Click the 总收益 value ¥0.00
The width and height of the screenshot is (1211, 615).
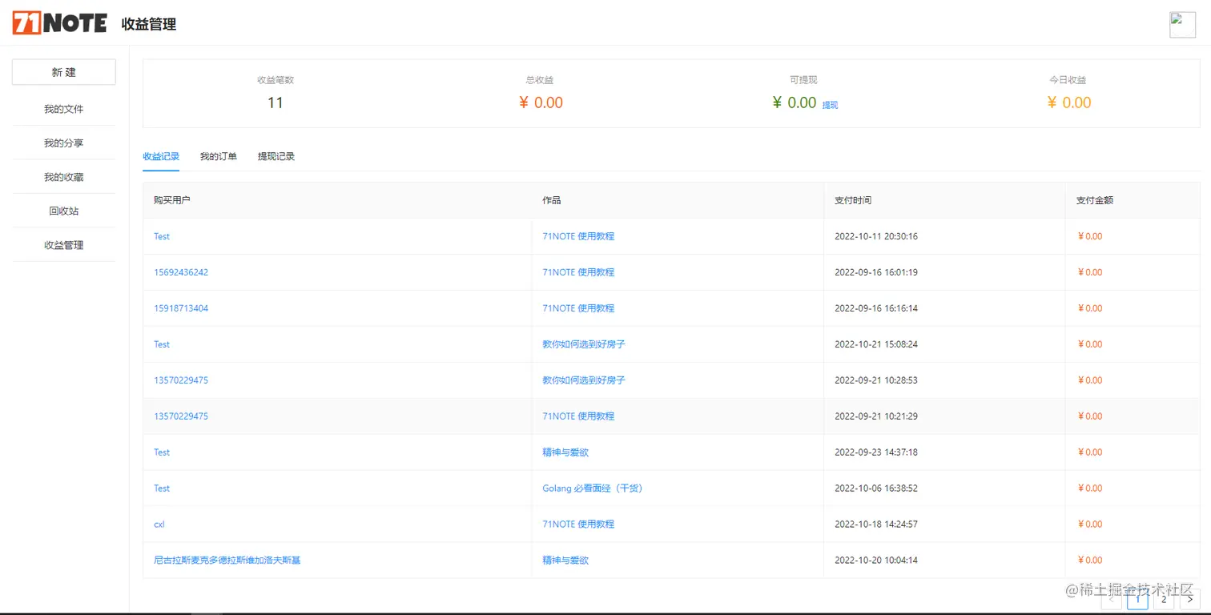pyautogui.click(x=541, y=102)
